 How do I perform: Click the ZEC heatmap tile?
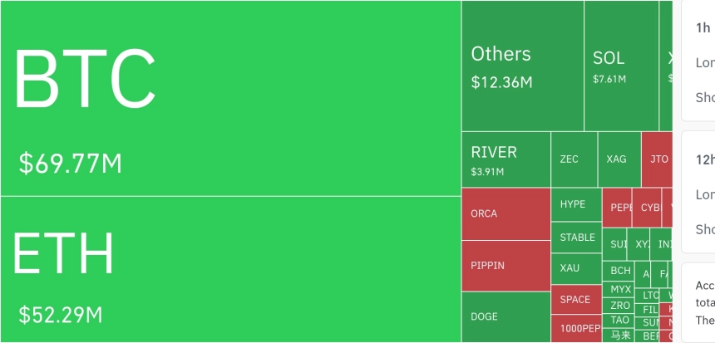pos(574,159)
